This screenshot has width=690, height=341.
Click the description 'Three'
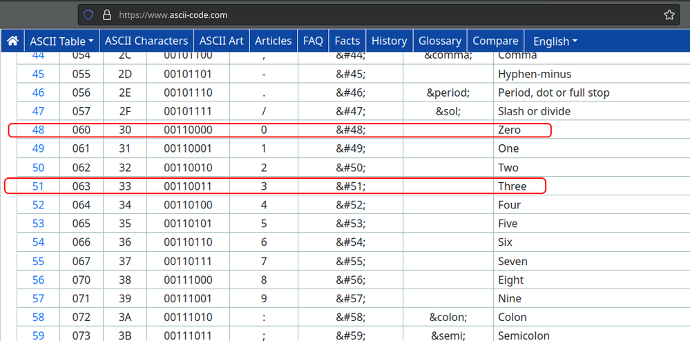point(512,186)
